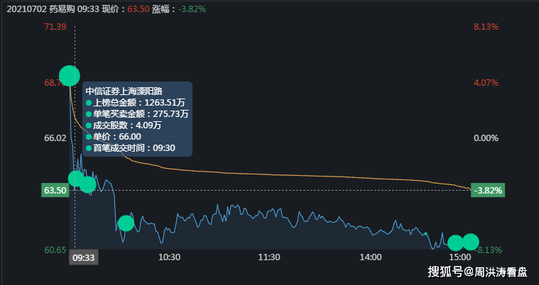Click the rightmost green marker near 15:00

click(x=470, y=242)
